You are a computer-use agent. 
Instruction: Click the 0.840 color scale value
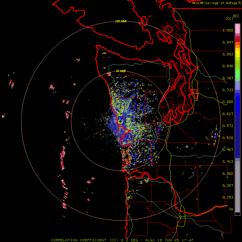point(228,66)
